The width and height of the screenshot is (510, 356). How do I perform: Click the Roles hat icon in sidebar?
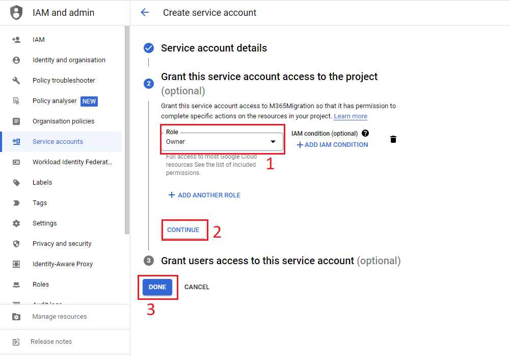(16, 285)
